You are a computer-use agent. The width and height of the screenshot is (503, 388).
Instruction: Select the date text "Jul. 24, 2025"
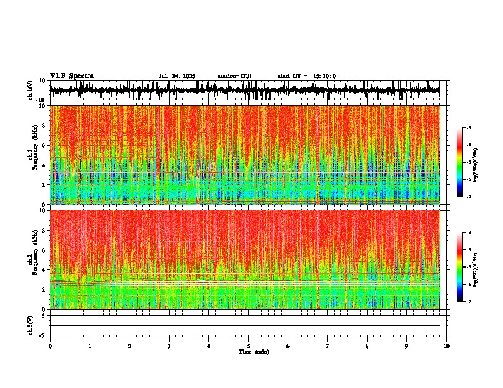(x=177, y=76)
